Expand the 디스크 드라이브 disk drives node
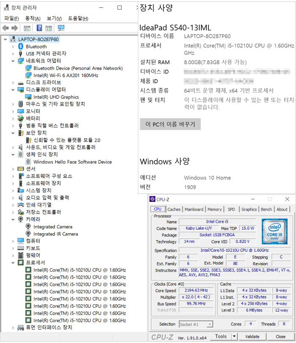The image size is (296, 343). click(13, 82)
